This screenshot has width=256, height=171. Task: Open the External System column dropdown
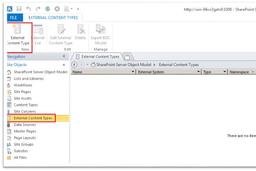(198, 72)
